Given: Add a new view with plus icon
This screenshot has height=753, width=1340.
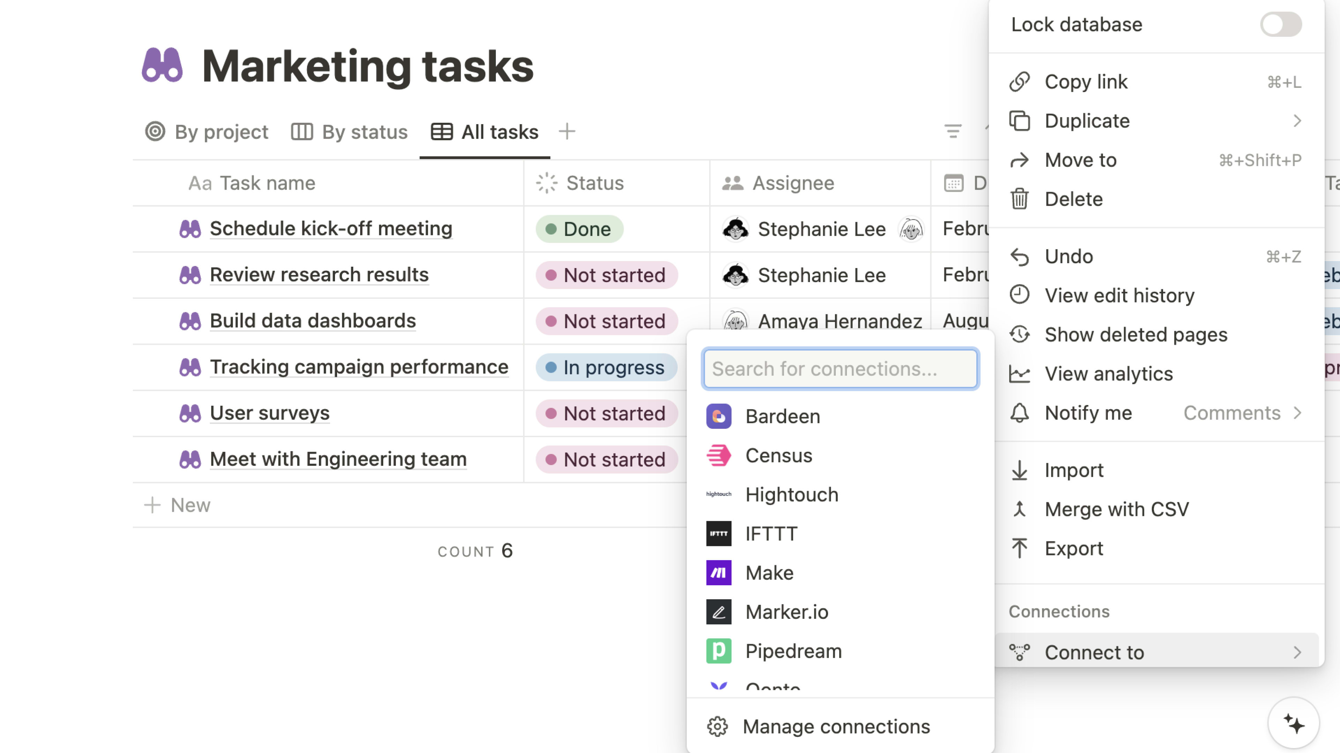Looking at the screenshot, I should coord(567,131).
